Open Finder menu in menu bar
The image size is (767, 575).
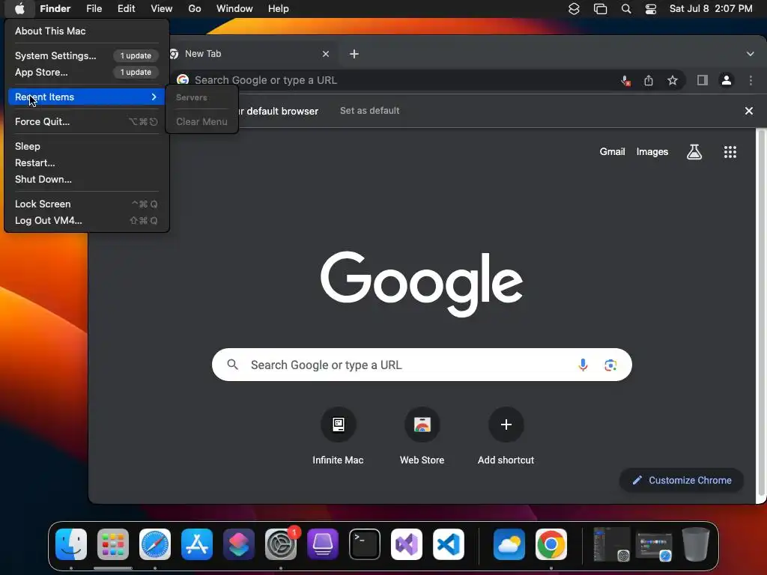(55, 9)
